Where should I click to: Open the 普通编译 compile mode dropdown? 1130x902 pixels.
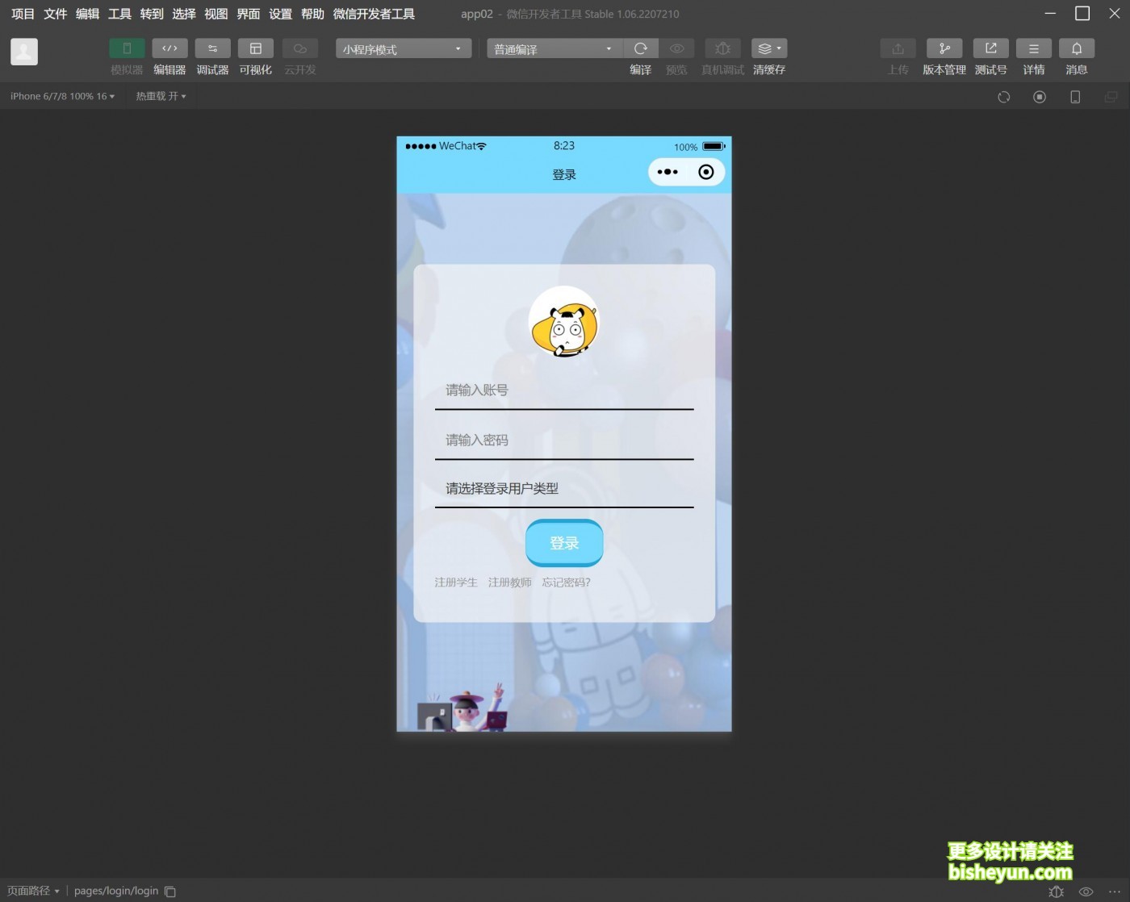point(555,49)
